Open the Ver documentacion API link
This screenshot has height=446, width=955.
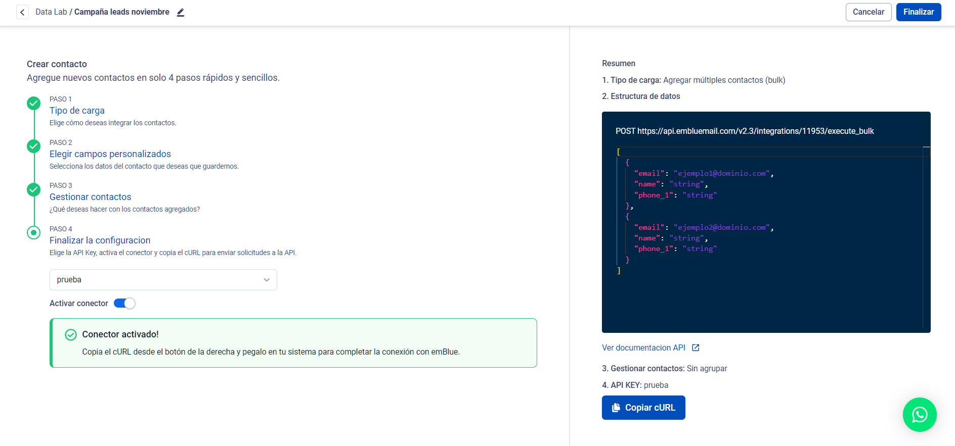(643, 348)
